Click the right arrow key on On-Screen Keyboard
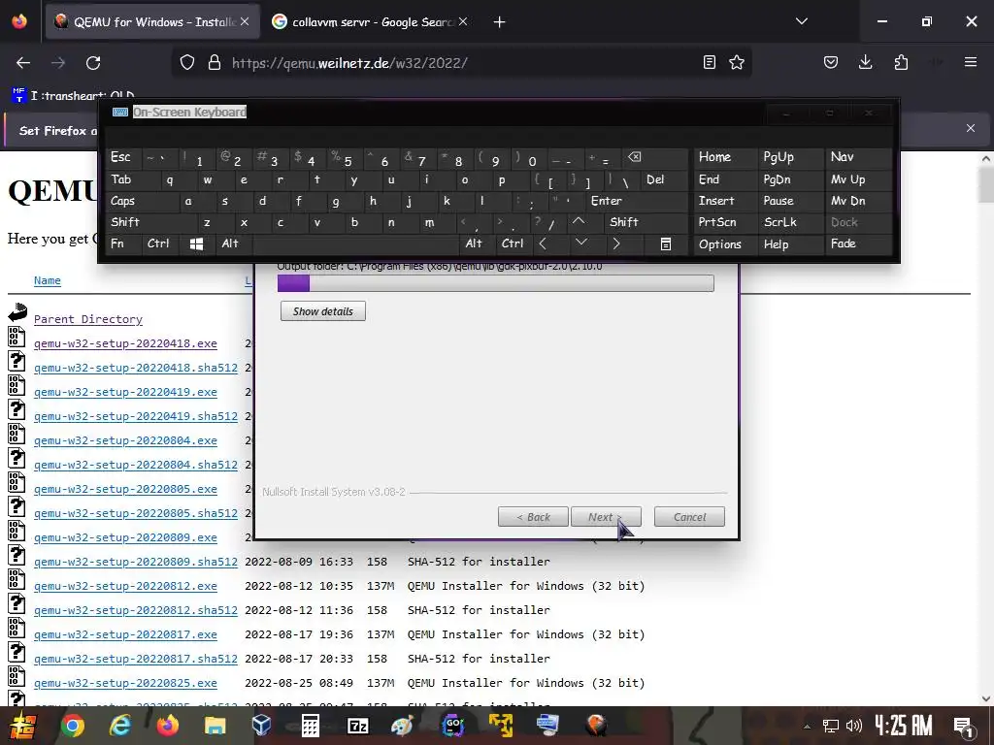 pos(616,243)
